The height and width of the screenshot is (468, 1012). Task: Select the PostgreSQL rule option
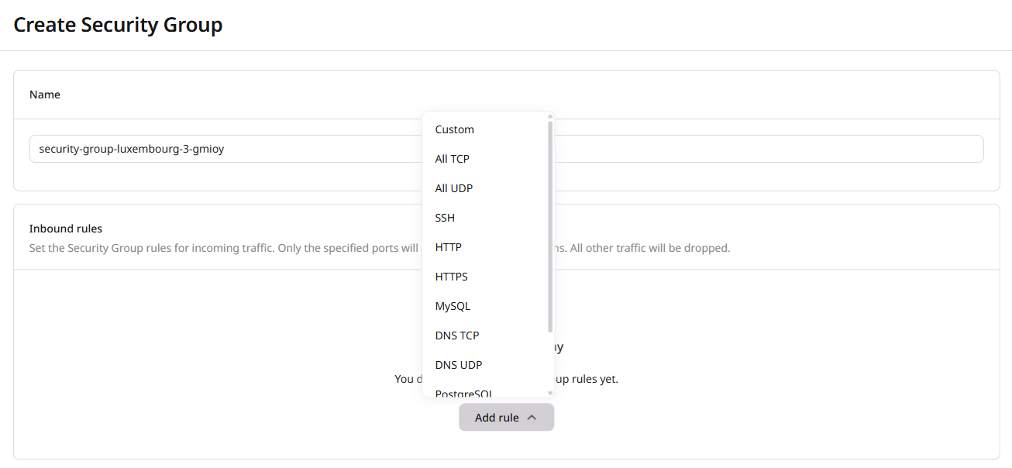(x=485, y=389)
